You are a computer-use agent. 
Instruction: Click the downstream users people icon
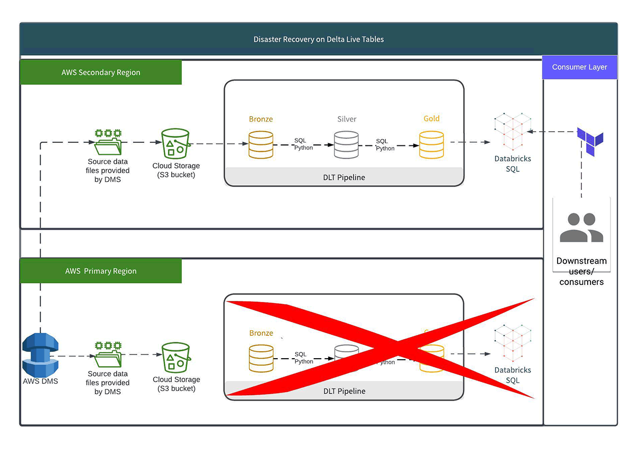[581, 227]
